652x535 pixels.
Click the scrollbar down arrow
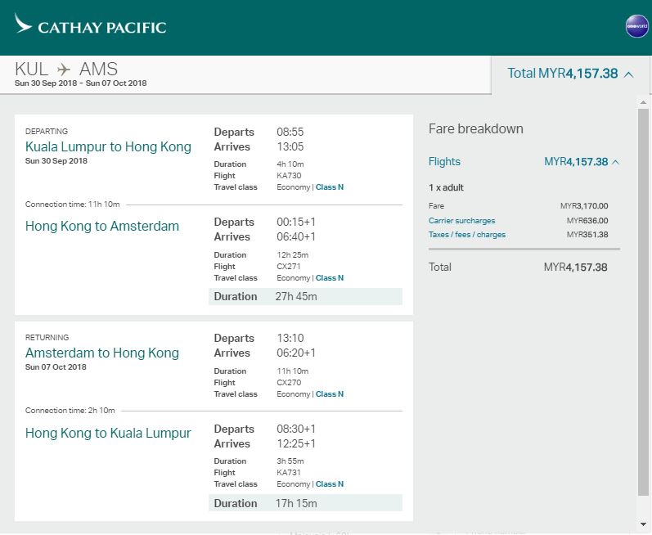643,524
